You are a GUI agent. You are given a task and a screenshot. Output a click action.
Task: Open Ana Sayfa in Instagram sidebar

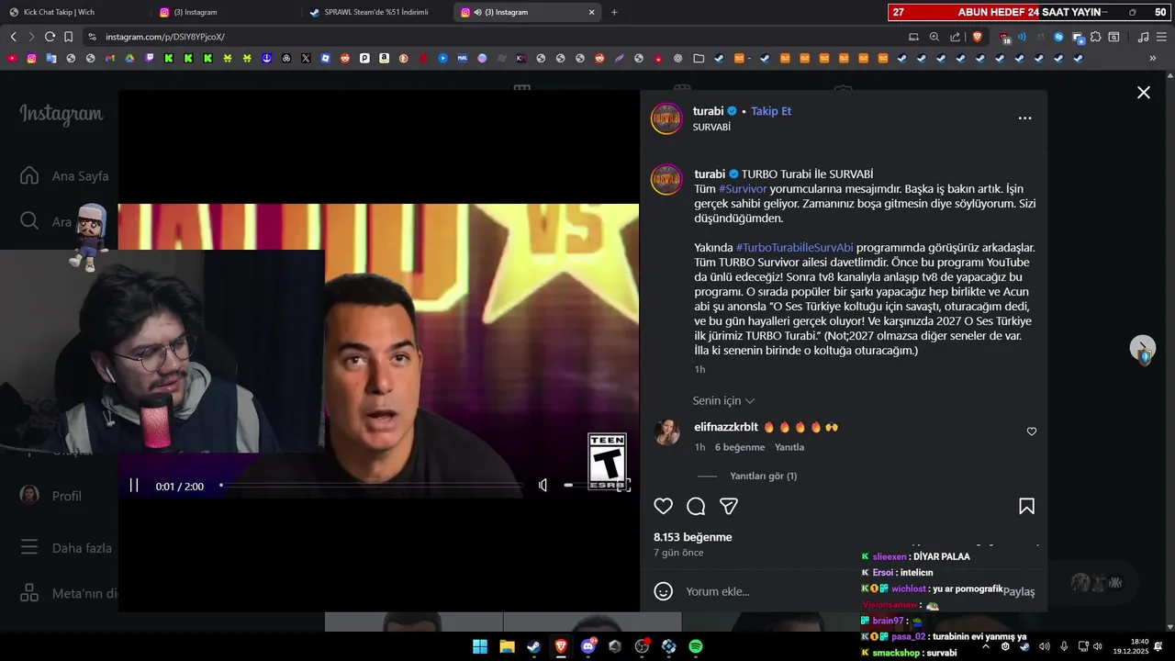[64, 176]
